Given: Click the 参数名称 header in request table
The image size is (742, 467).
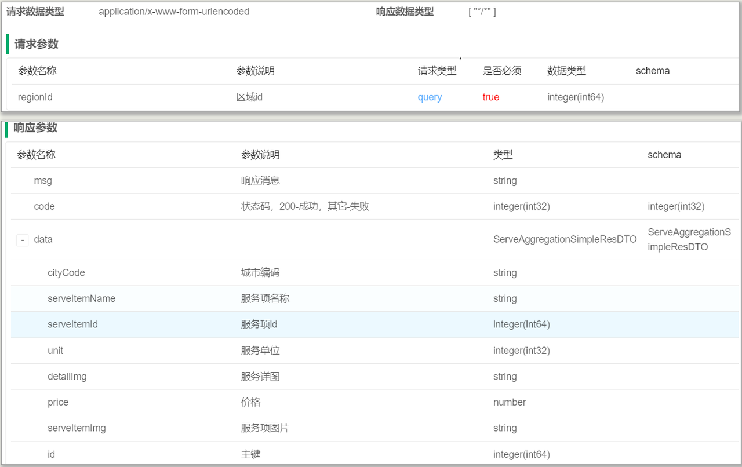Looking at the screenshot, I should (x=37, y=71).
